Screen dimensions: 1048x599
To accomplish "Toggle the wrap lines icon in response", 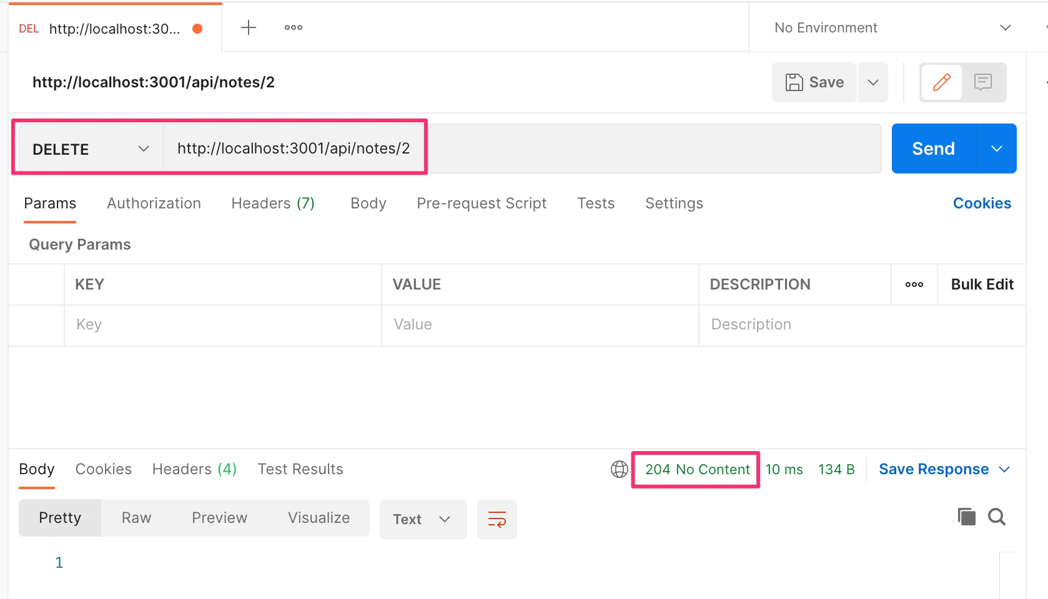I will coord(497,519).
